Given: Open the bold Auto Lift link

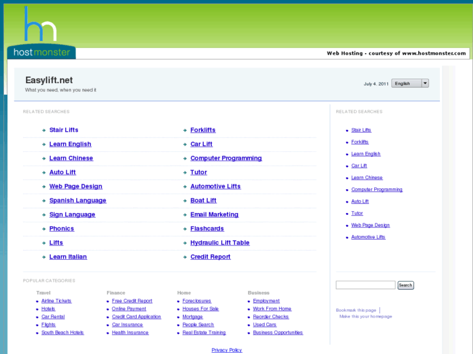Looking at the screenshot, I should click(62, 172).
